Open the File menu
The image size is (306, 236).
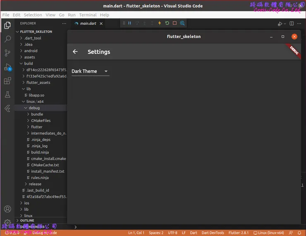pyautogui.click(x=6, y=15)
